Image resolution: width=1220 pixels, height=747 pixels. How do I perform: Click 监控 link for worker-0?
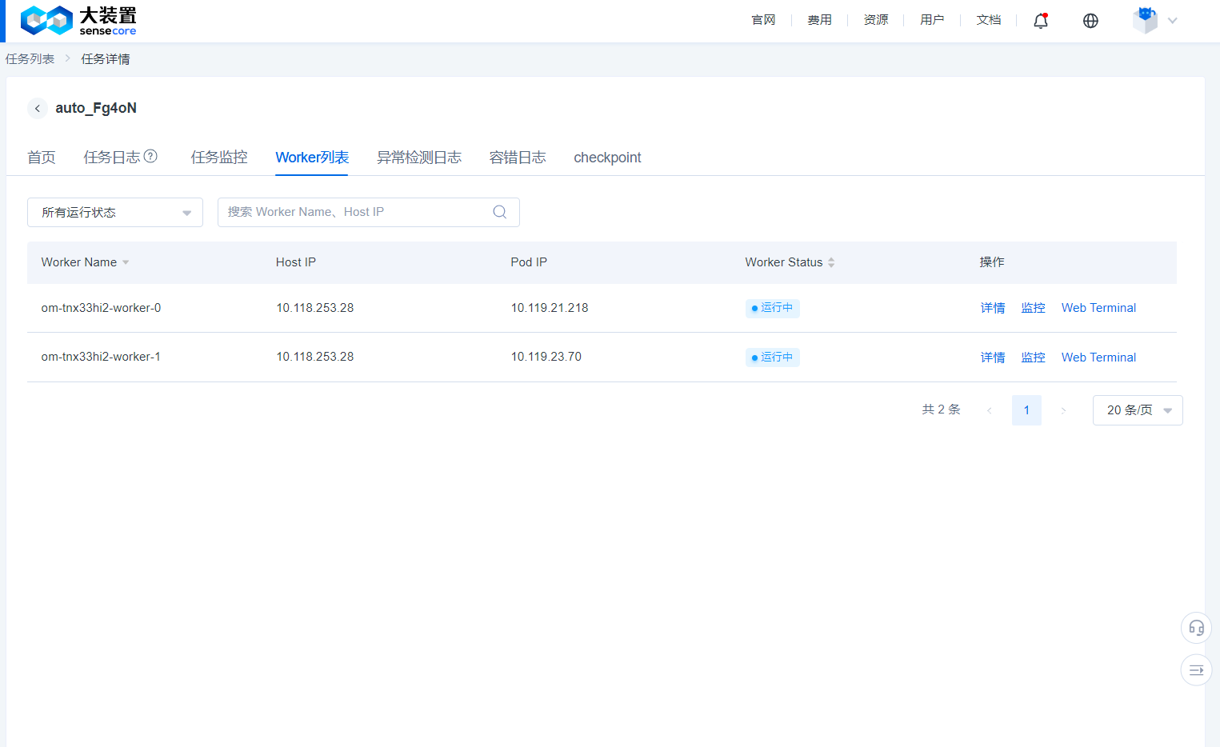tap(1033, 308)
